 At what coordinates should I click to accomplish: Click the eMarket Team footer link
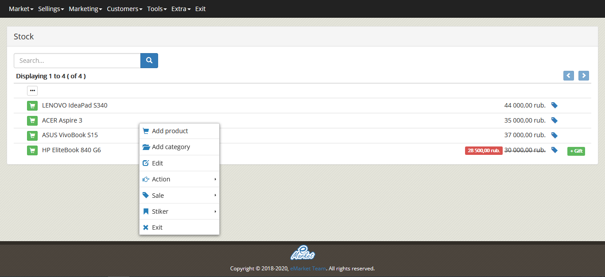coord(308,269)
